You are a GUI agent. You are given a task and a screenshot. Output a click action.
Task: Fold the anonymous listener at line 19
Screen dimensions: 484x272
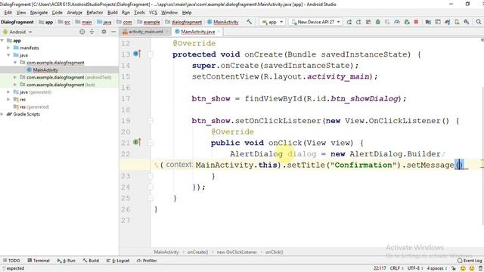[x=150, y=121]
